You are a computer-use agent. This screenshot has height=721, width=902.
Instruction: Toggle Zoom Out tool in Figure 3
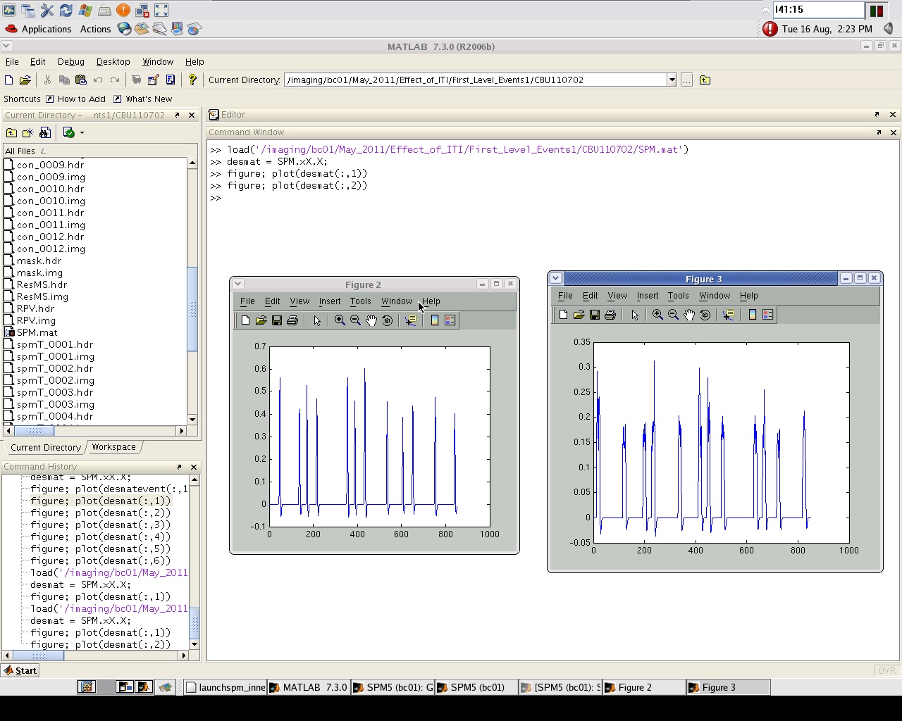[x=673, y=315]
